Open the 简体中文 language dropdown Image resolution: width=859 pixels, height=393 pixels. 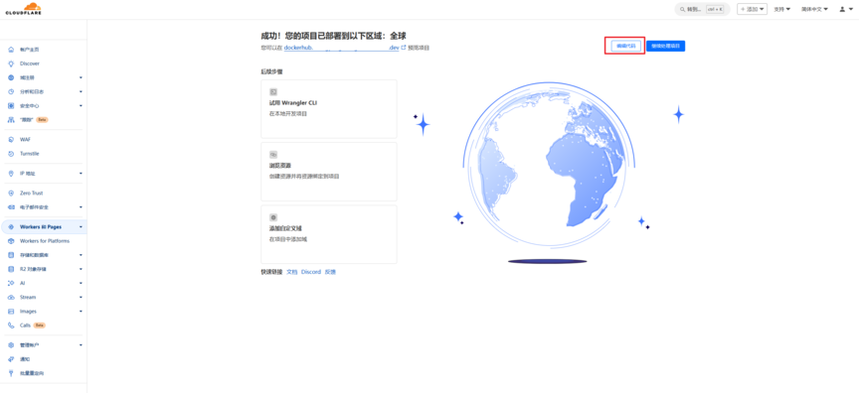tap(814, 9)
